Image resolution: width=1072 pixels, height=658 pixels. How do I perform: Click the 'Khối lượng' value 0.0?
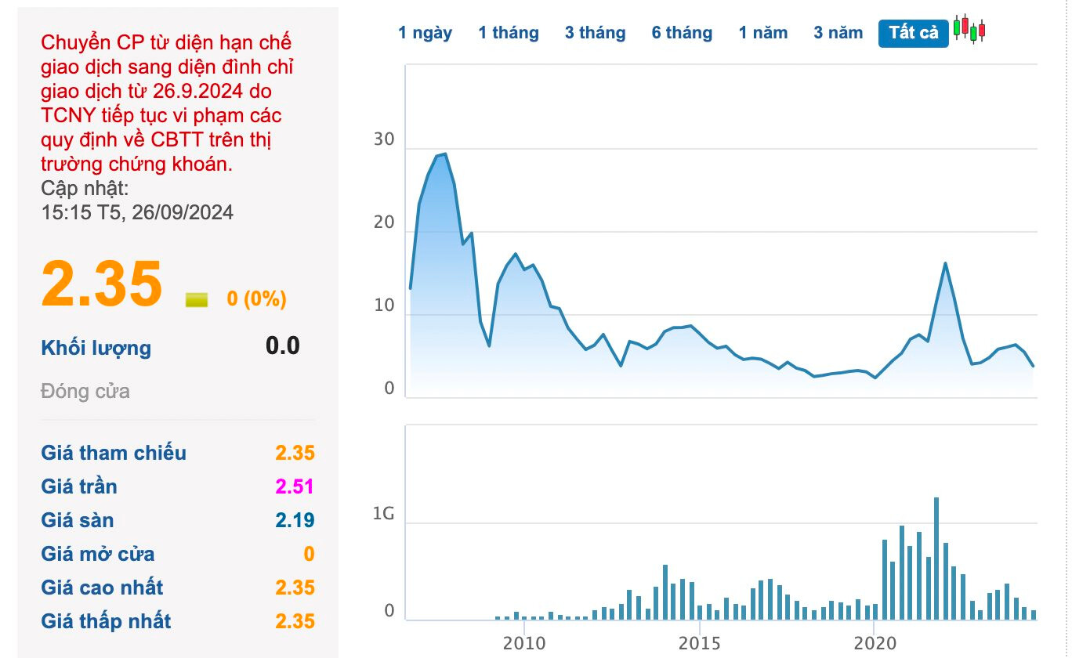tap(282, 345)
